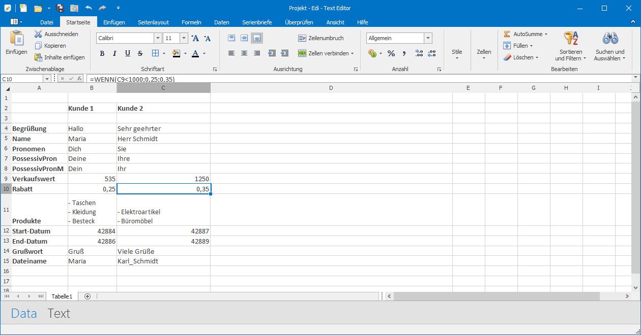641x335 pixels.
Task: Toggle bottom vertical alignment
Action: coord(257,38)
